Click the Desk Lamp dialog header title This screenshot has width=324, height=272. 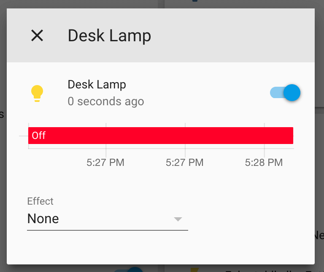pyautogui.click(x=109, y=36)
